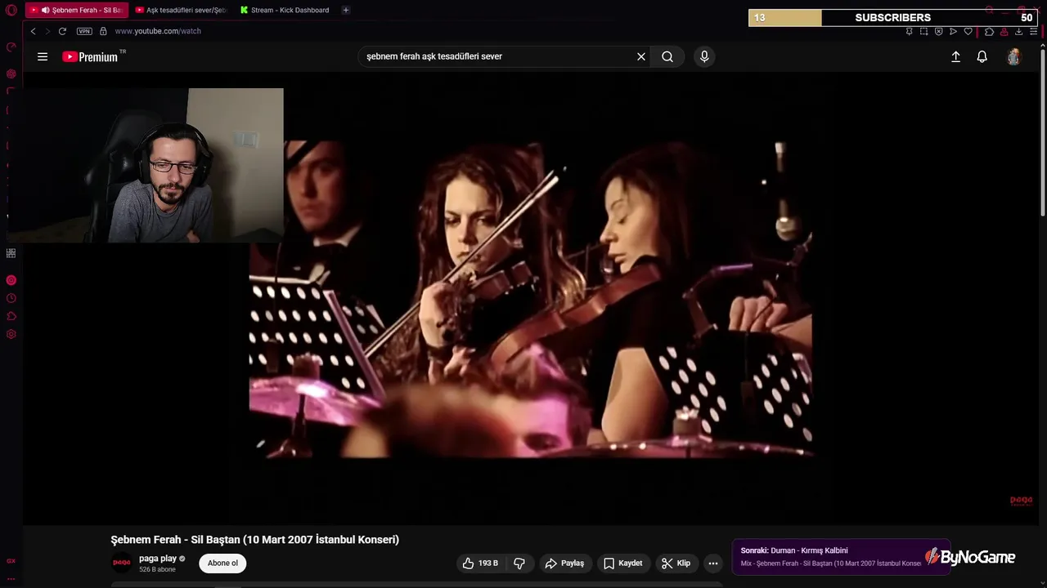Open YouTube guide hamburger menu
Viewport: 1047px width, 588px height.
tap(43, 56)
